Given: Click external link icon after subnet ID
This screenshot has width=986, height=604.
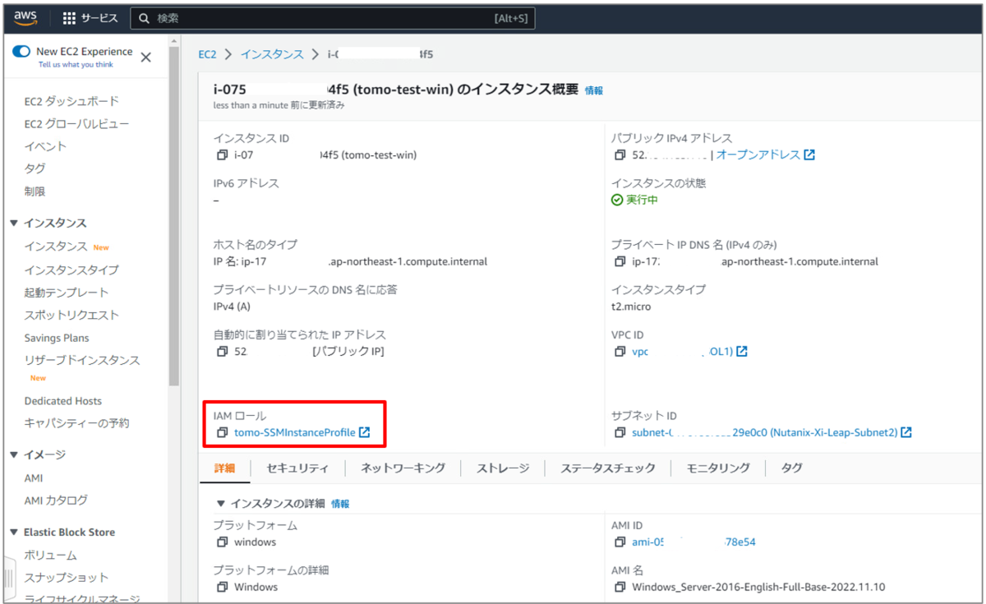Looking at the screenshot, I should (906, 432).
